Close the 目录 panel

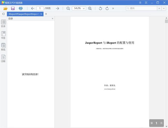point(52,19)
